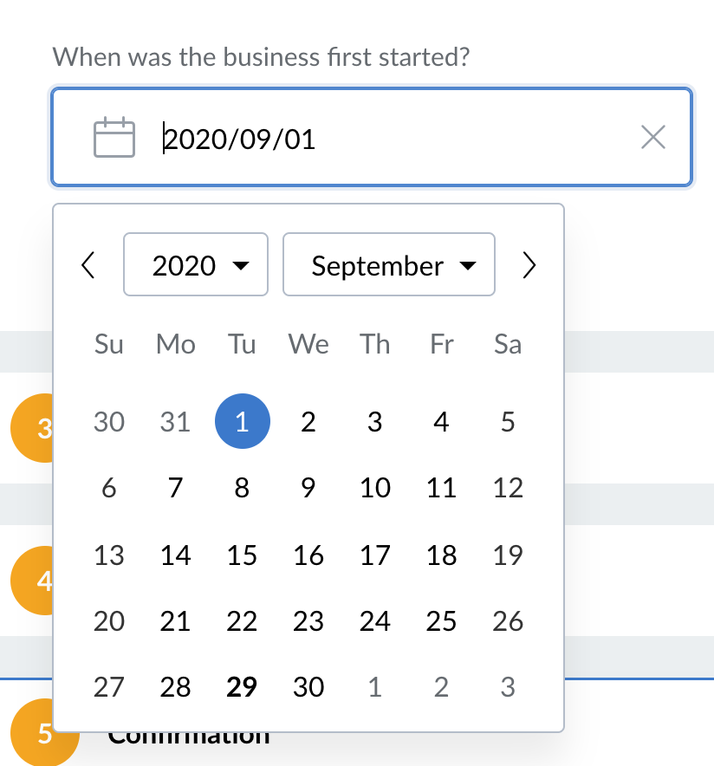Select August 31 from previous month
The width and height of the screenshot is (714, 766).
(x=175, y=421)
